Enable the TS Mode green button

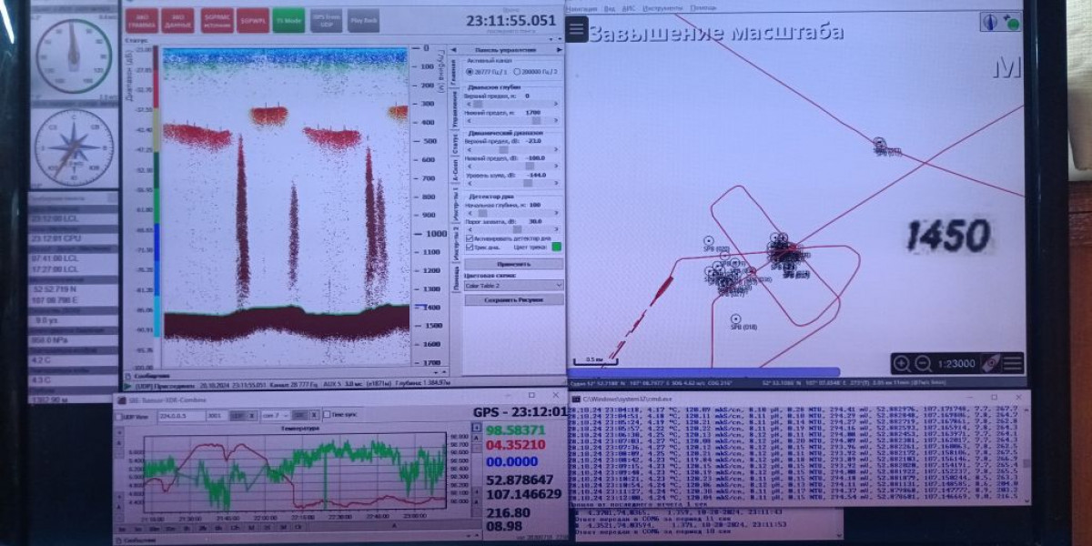288,19
